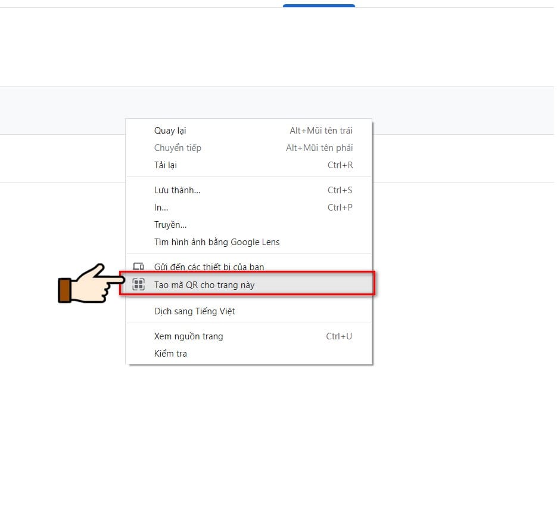Viewport: 557px width, 529px height.
Task: Translate the page via Dịch sang Tiếng Việt
Action: (248, 311)
